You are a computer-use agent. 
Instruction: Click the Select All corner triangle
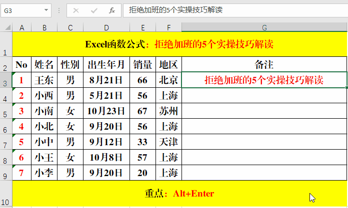click(x=7, y=27)
